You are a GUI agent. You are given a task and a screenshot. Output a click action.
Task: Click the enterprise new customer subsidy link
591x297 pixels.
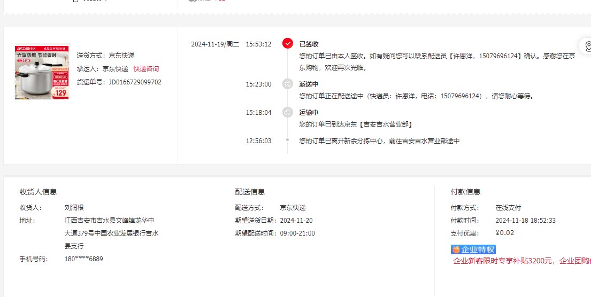521,261
